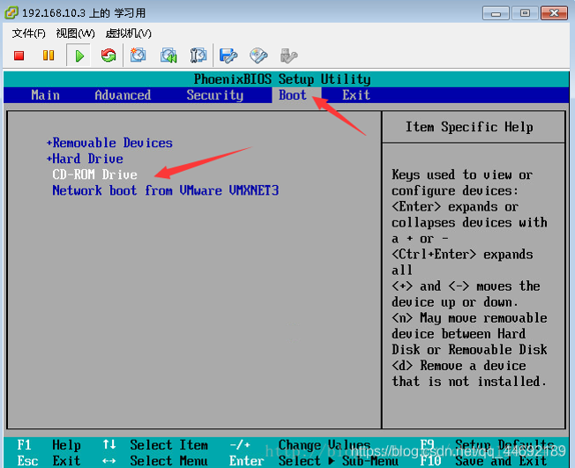Take a snapshot with the clock icon

point(138,56)
